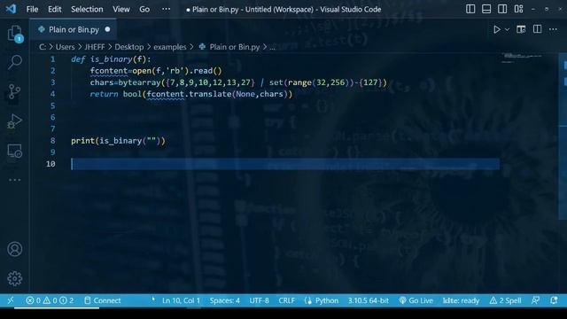Open the Go menu
The height and width of the screenshot is (319, 567).
[144, 10]
